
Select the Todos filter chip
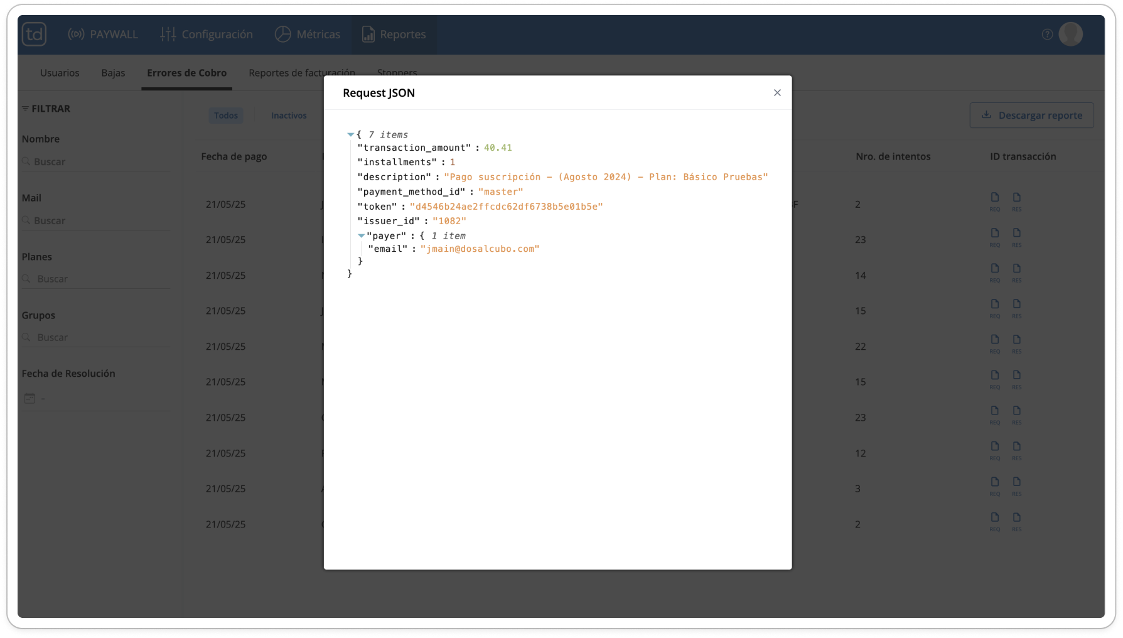[226, 116]
